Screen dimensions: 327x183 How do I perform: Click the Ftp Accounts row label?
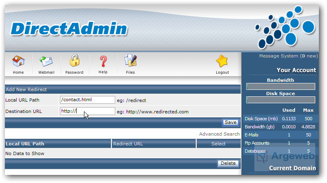[257, 143]
